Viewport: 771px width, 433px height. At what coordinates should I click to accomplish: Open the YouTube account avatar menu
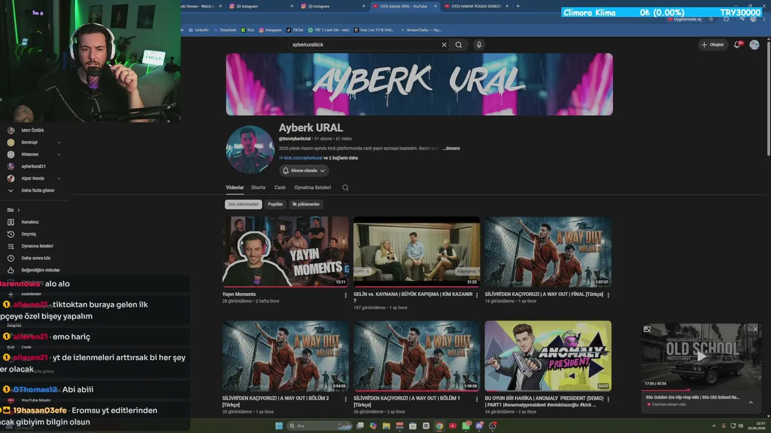[754, 45]
